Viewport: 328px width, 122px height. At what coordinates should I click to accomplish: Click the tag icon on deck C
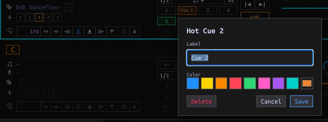point(10,82)
